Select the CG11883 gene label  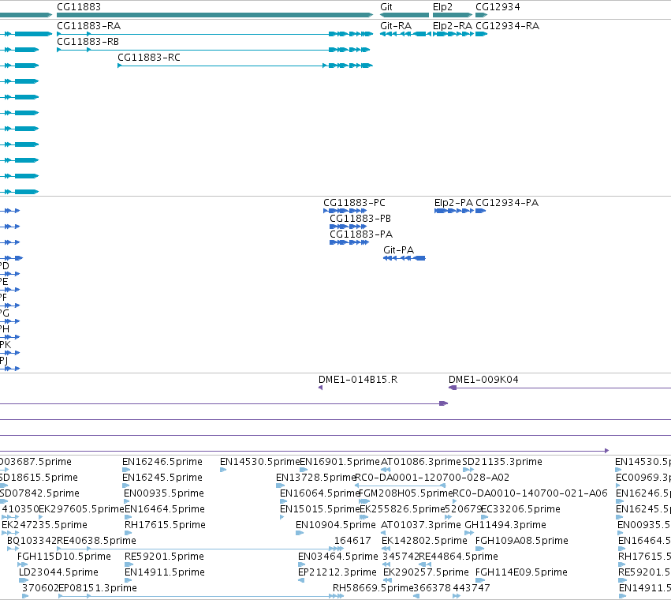[x=79, y=7]
